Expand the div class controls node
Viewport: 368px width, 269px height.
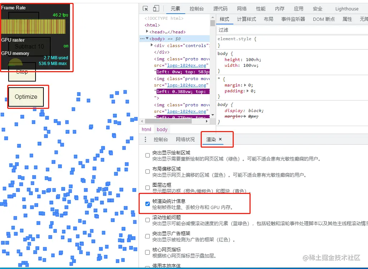coord(152,45)
